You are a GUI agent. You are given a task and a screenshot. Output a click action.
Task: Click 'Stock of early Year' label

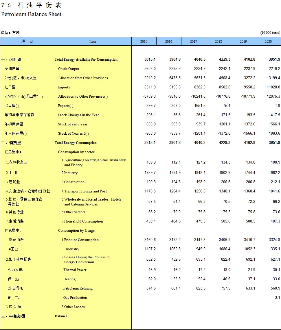tap(73, 124)
